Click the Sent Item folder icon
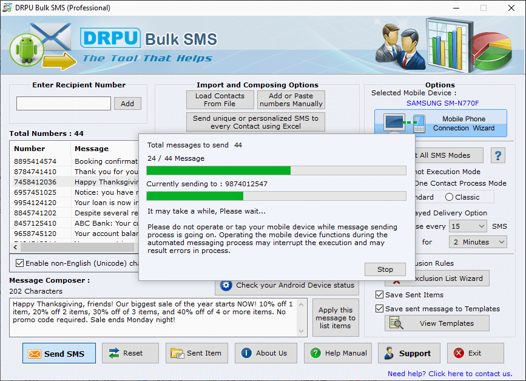The width and height of the screenshot is (526, 381). pyautogui.click(x=177, y=353)
